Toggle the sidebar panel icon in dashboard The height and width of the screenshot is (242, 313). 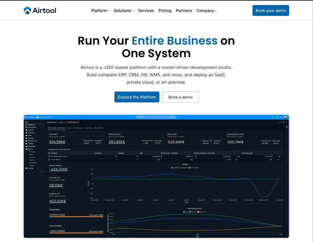point(26,117)
